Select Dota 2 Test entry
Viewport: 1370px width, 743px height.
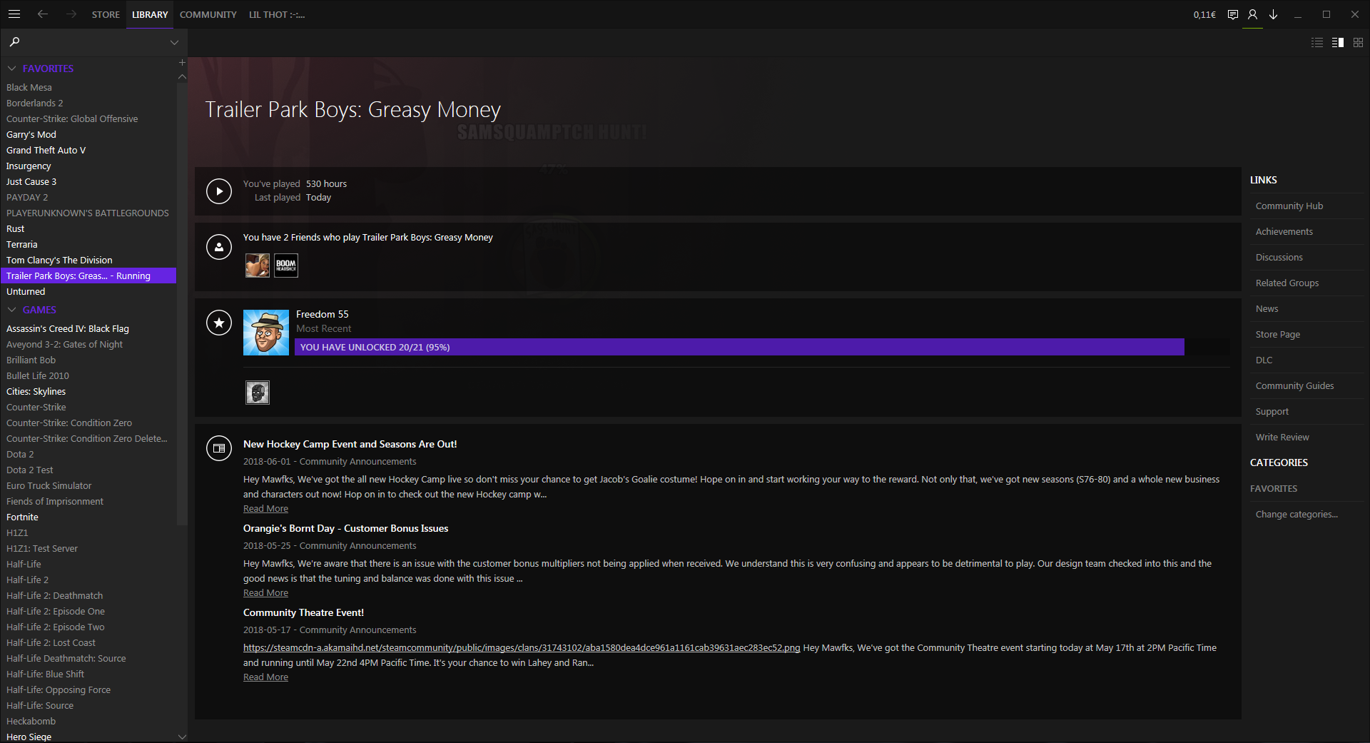pos(88,470)
